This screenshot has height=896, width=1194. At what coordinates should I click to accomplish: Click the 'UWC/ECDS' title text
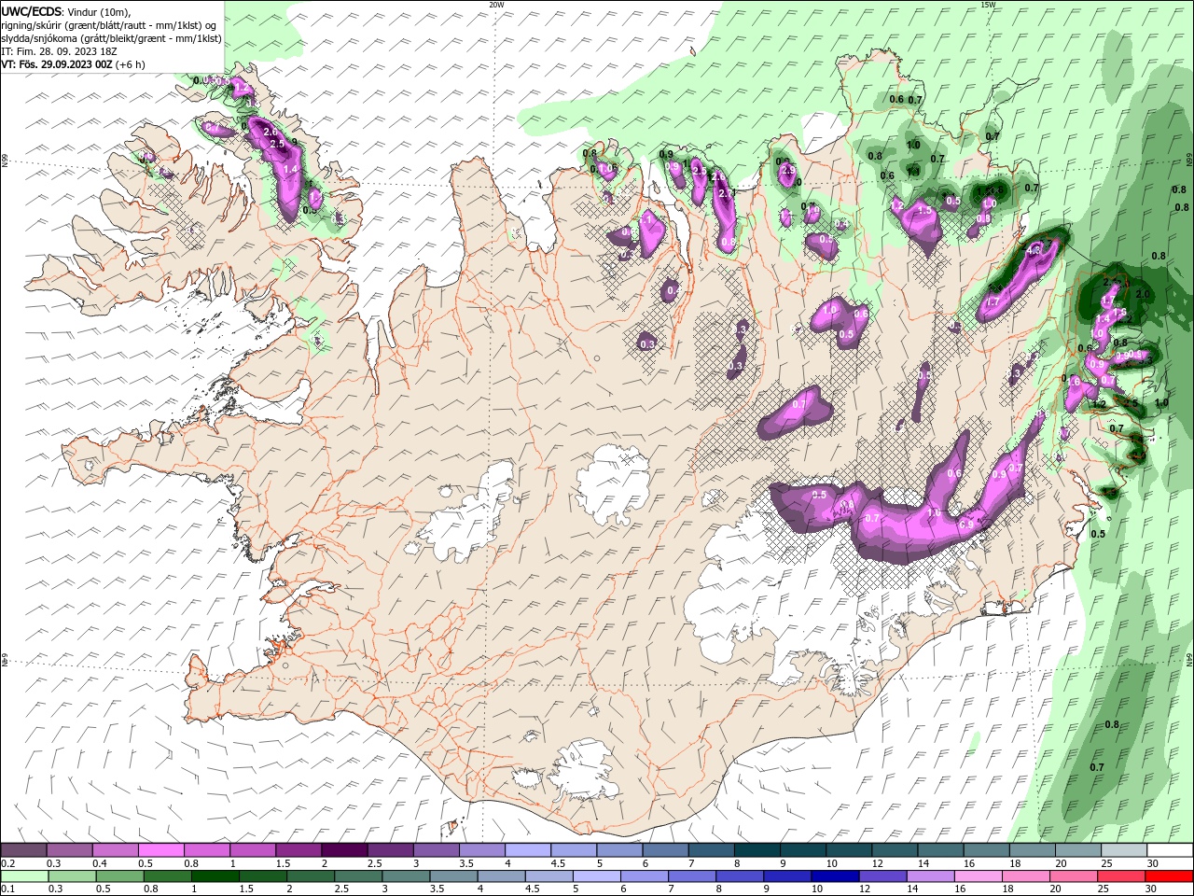32,10
